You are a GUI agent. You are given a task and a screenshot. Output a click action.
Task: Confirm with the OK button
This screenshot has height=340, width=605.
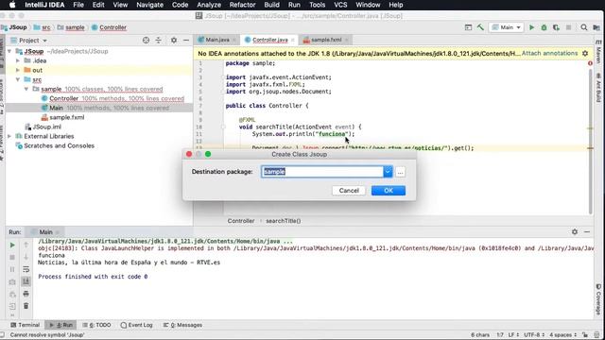pos(389,191)
